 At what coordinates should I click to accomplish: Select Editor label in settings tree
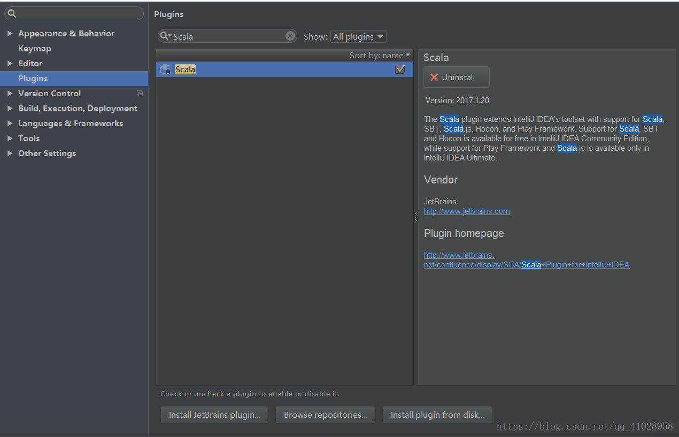[30, 63]
